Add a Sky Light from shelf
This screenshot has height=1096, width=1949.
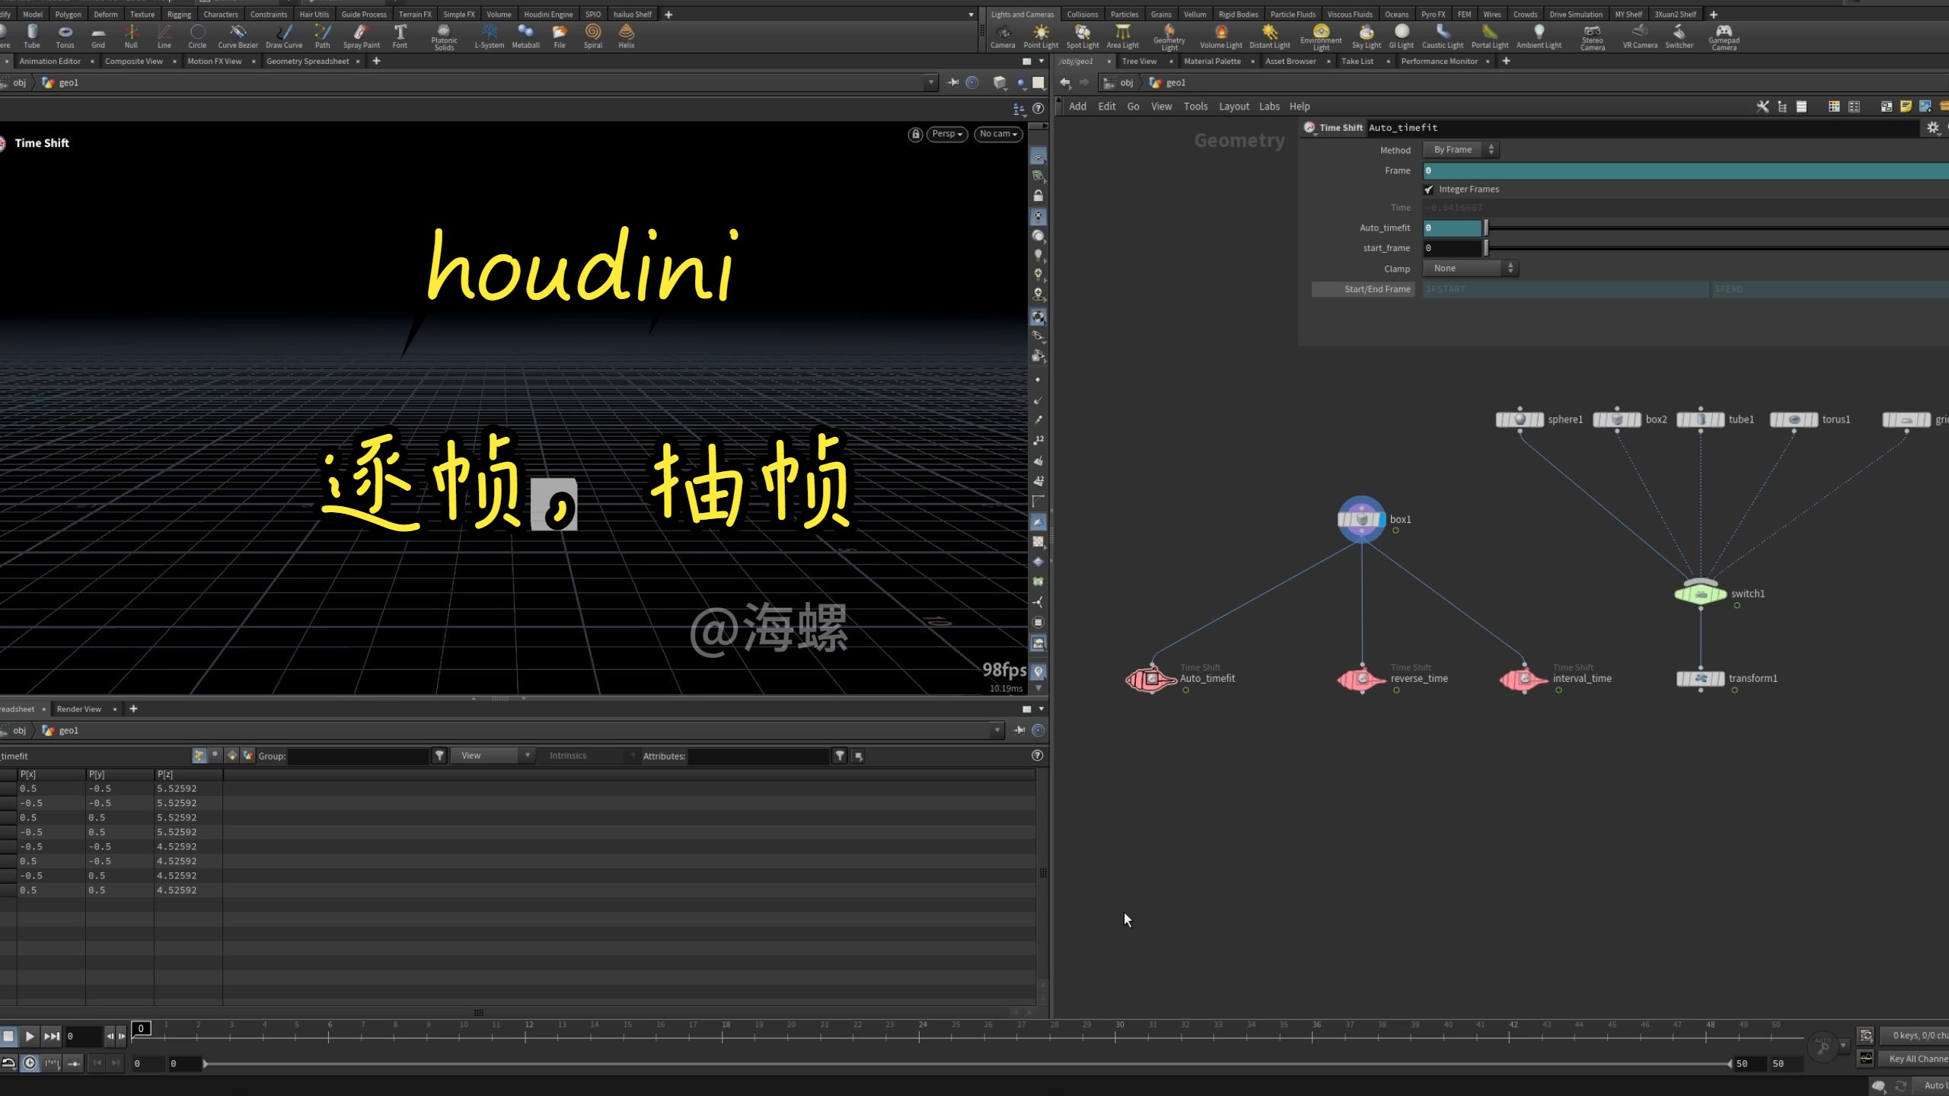[x=1367, y=36]
